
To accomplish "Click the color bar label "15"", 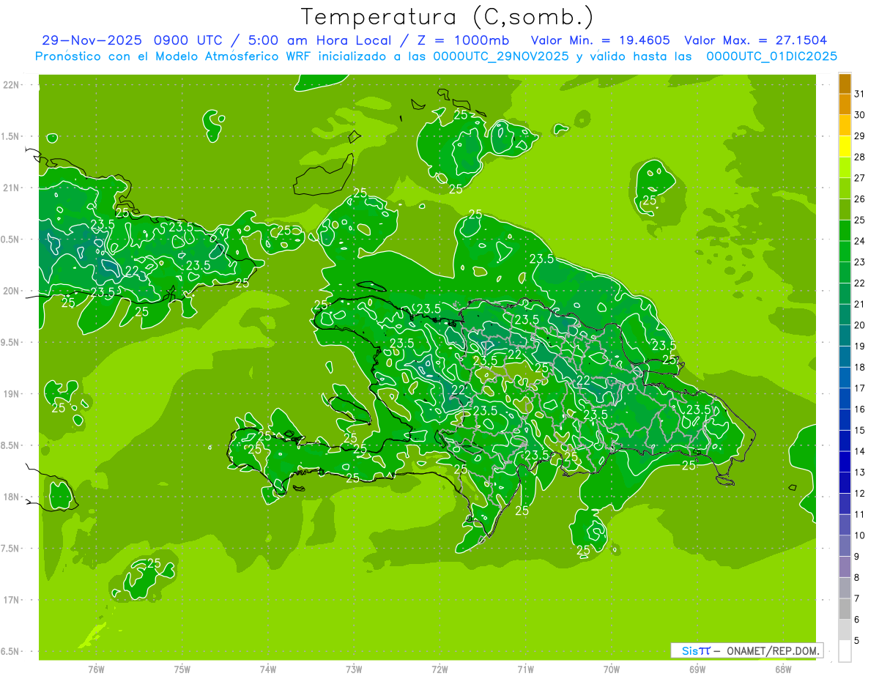I will [860, 431].
